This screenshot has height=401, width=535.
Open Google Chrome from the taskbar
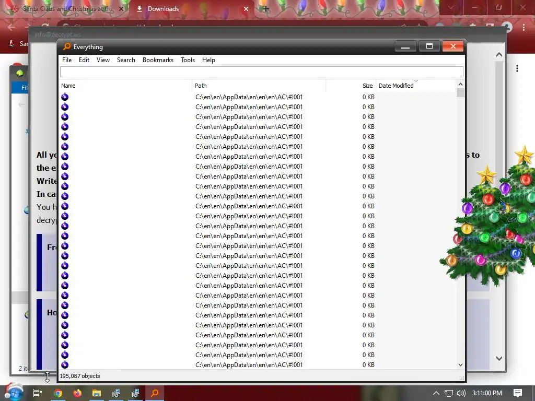click(58, 393)
